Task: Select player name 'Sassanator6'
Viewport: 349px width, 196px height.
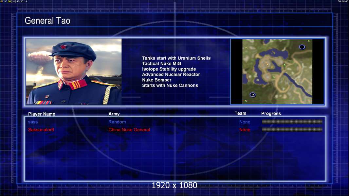Action: coord(41,130)
